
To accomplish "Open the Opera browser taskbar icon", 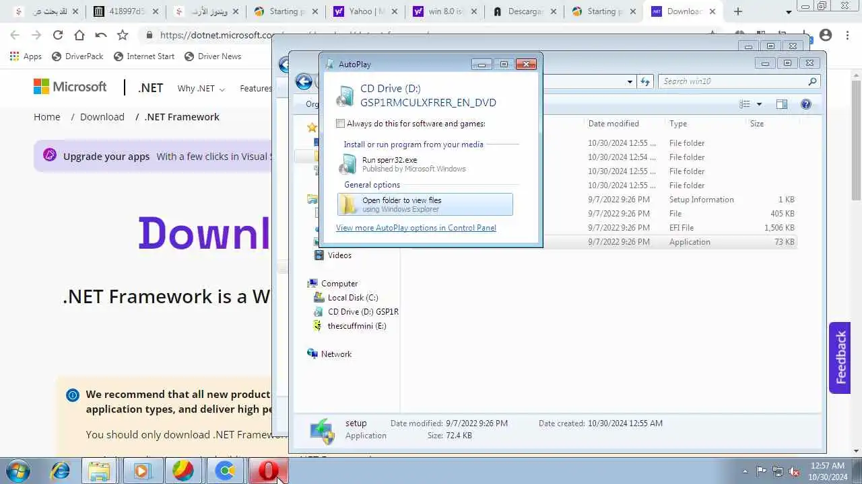I will tap(268, 471).
